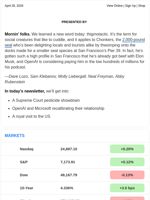Click the Sign Up link
The width and height of the screenshot is (150, 200).
pos(130,6)
